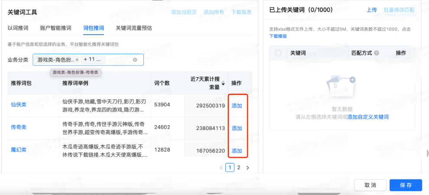Click 传奇手游 example keywords cell
429x195 pixels.
coord(105,128)
